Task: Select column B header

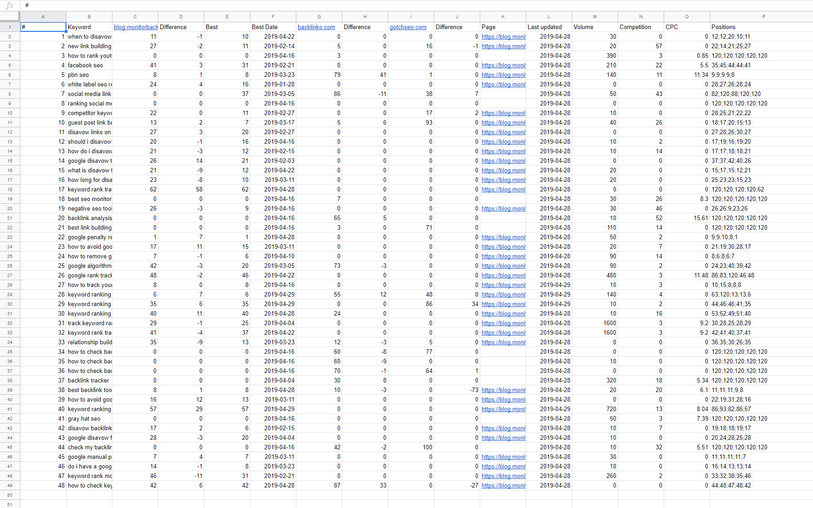Action: coord(89,17)
